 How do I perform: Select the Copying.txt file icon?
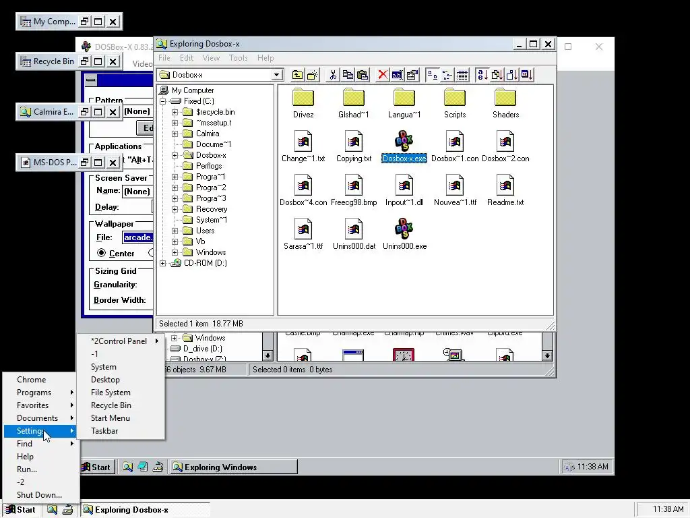tap(353, 141)
